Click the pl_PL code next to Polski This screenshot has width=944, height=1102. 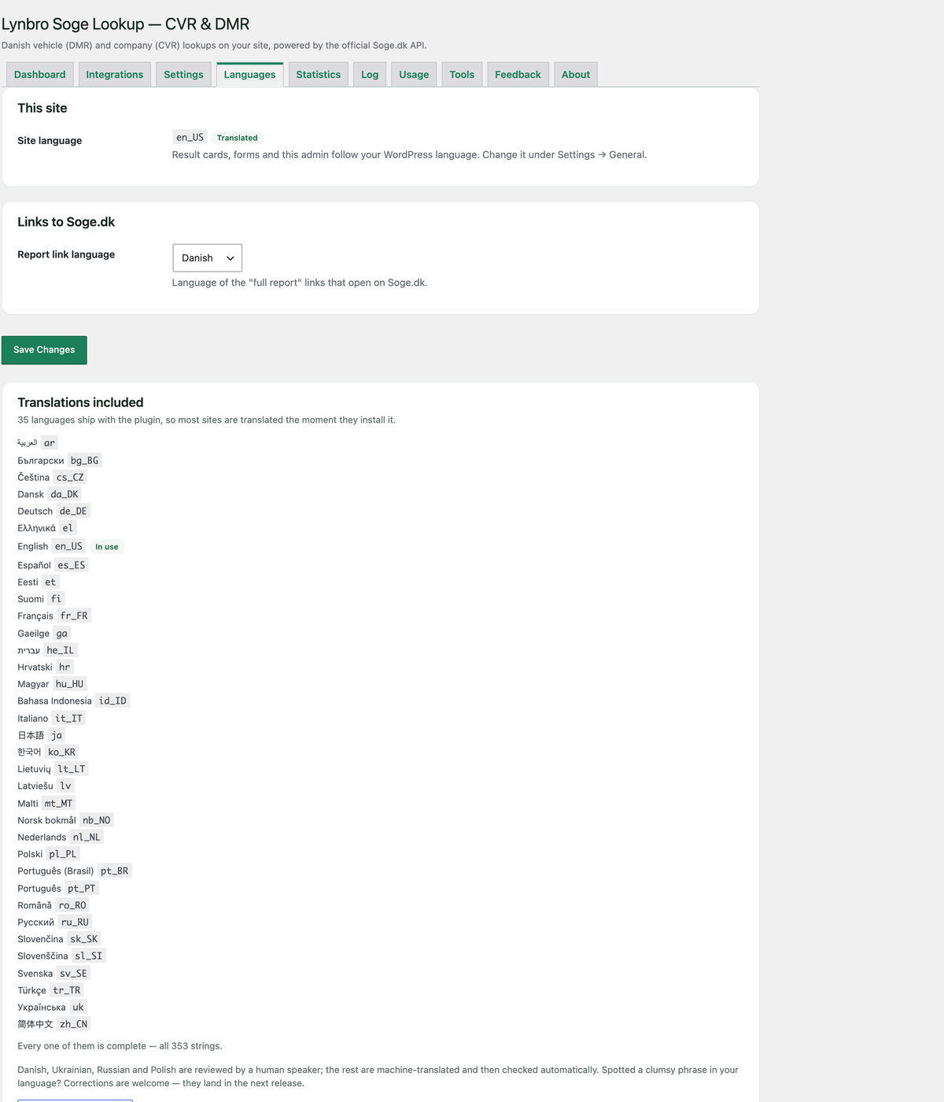(63, 854)
